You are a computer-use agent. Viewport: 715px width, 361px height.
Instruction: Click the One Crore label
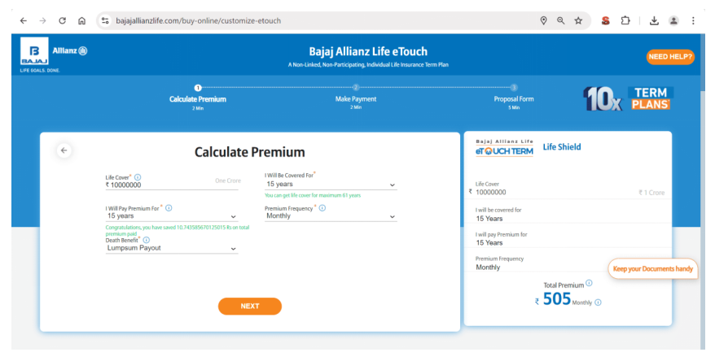pos(228,180)
